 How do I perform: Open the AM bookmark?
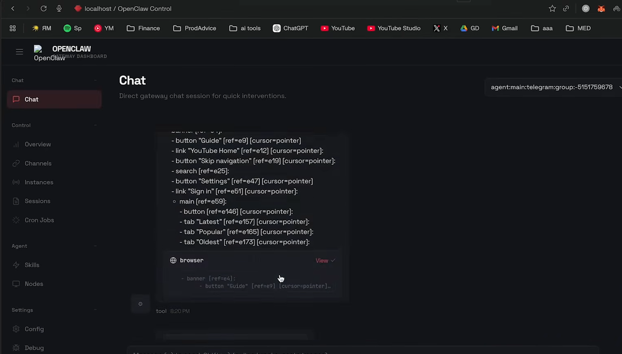(x=41, y=28)
